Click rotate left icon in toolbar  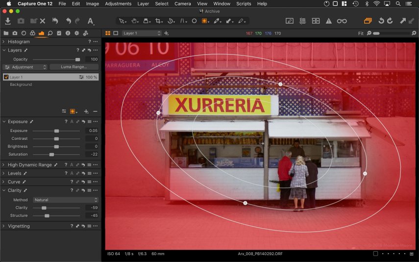[381, 21]
